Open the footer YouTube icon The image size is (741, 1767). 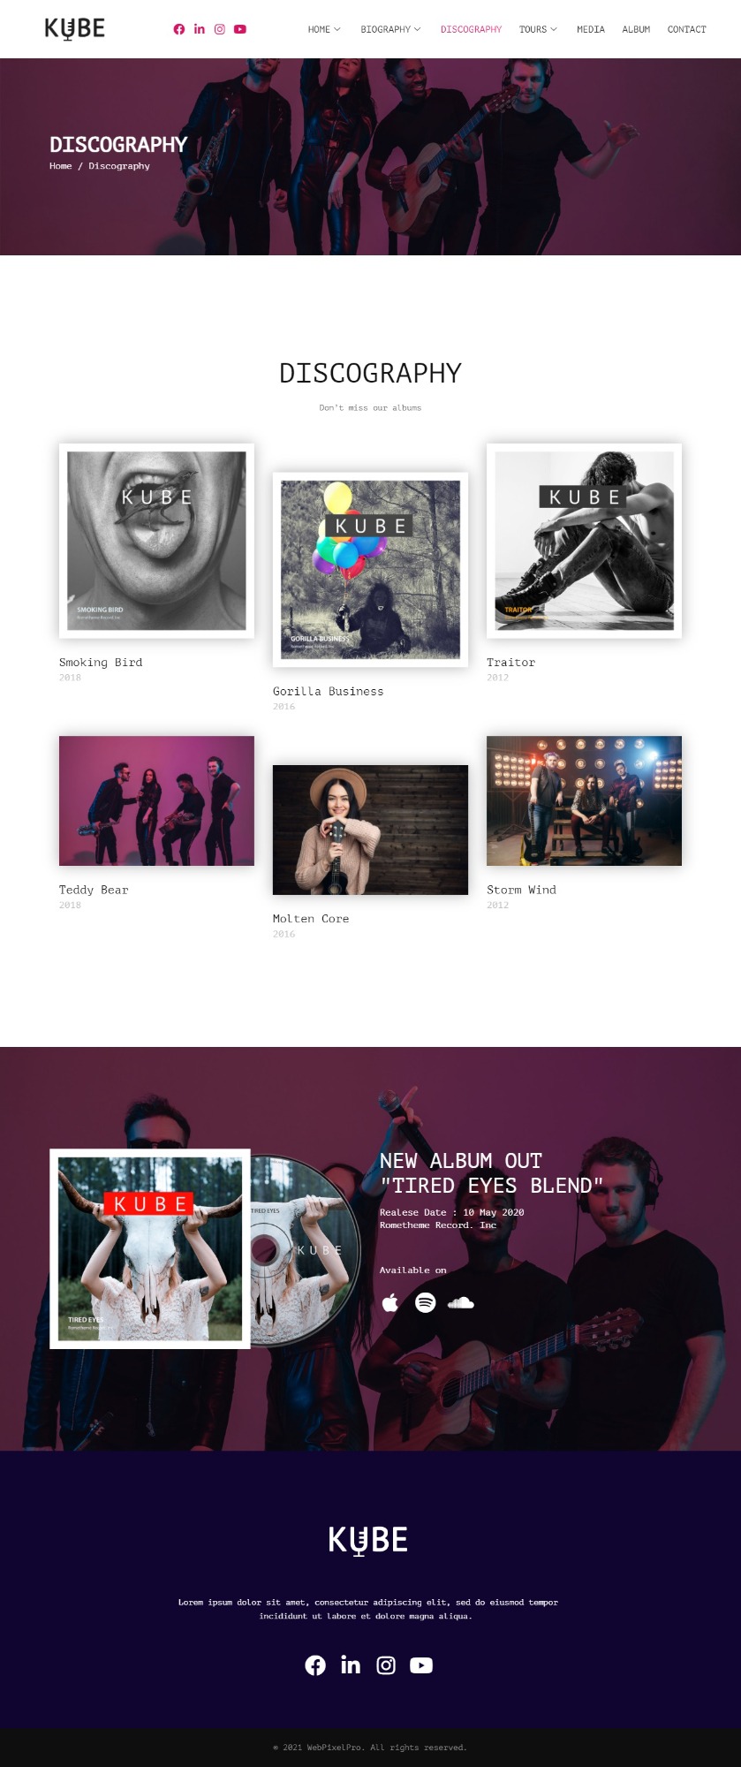pyautogui.click(x=421, y=1665)
